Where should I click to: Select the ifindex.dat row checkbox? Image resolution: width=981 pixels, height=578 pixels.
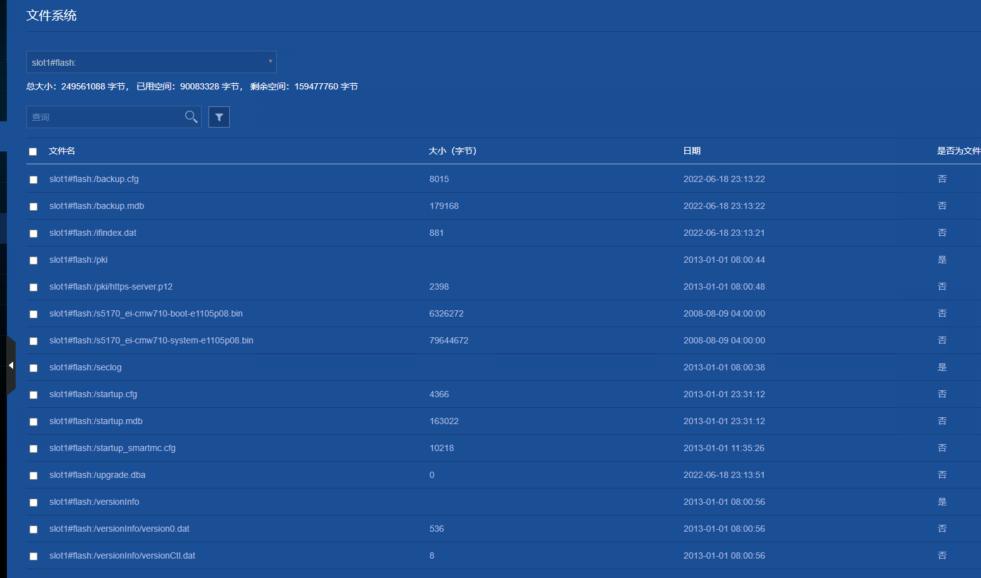(x=34, y=233)
